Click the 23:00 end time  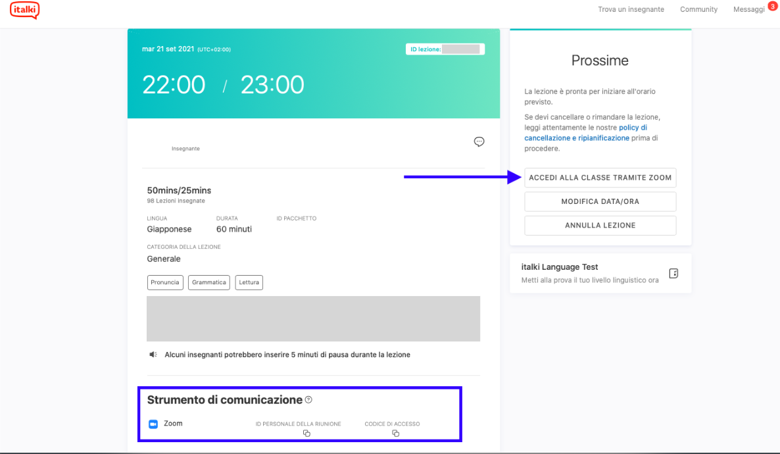click(x=272, y=85)
